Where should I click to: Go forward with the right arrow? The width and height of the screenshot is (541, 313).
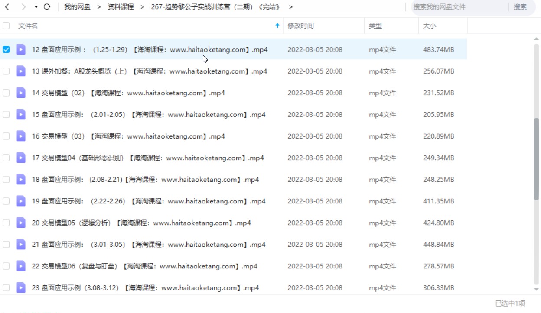(23, 7)
